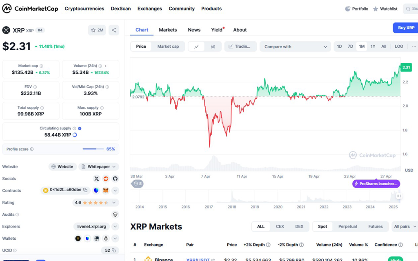Click the 2017 label on the range timeline
Screen dimensions: 418x261
[209, 207]
